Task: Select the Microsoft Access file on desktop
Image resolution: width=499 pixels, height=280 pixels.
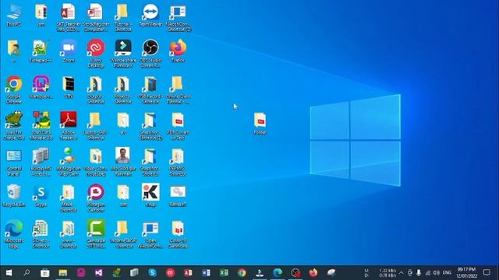Action: coord(69,17)
